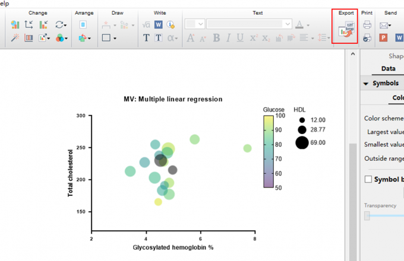Screen dimensions: 404x261
Task: Click the vertical scrollbar thumb
Action: [353, 202]
